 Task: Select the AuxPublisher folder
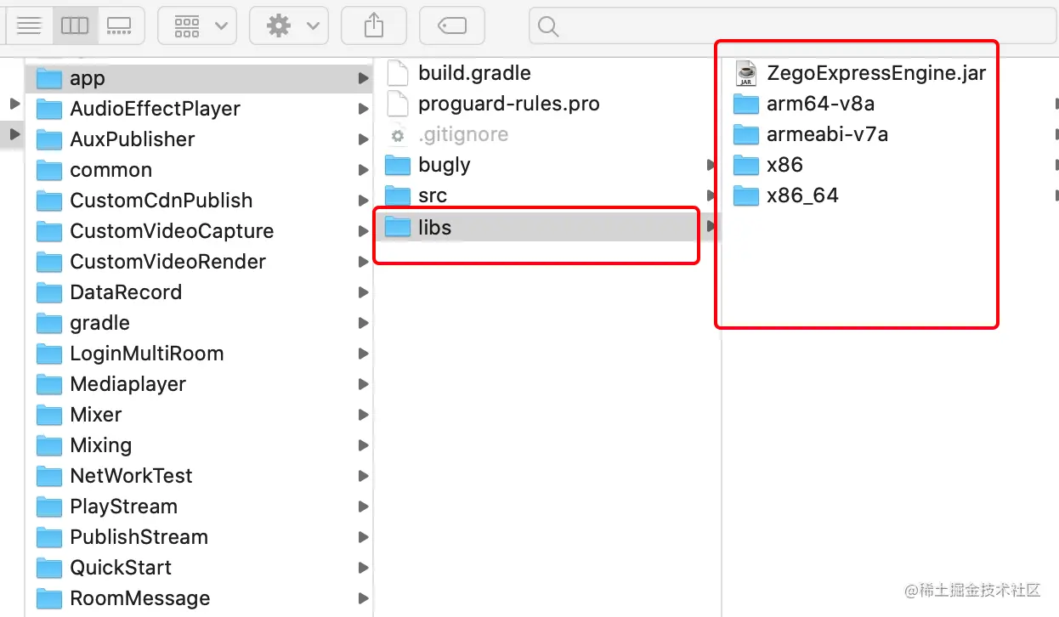(200, 139)
